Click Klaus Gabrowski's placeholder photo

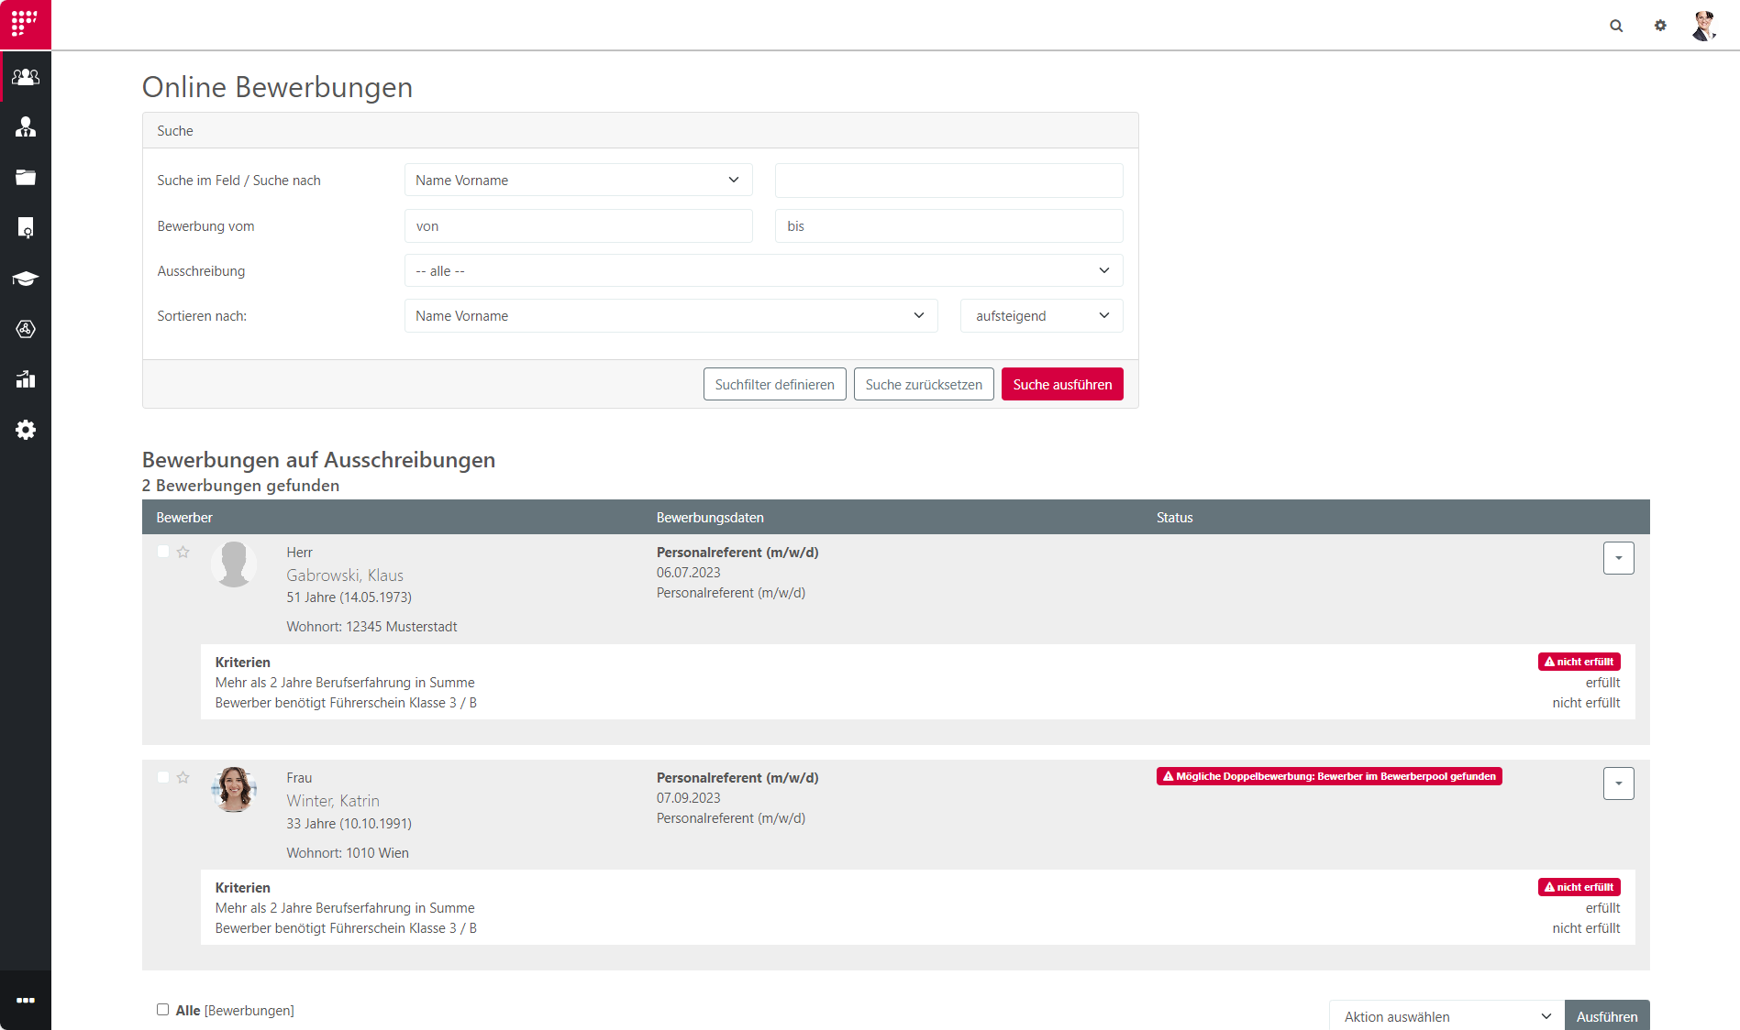tap(234, 564)
